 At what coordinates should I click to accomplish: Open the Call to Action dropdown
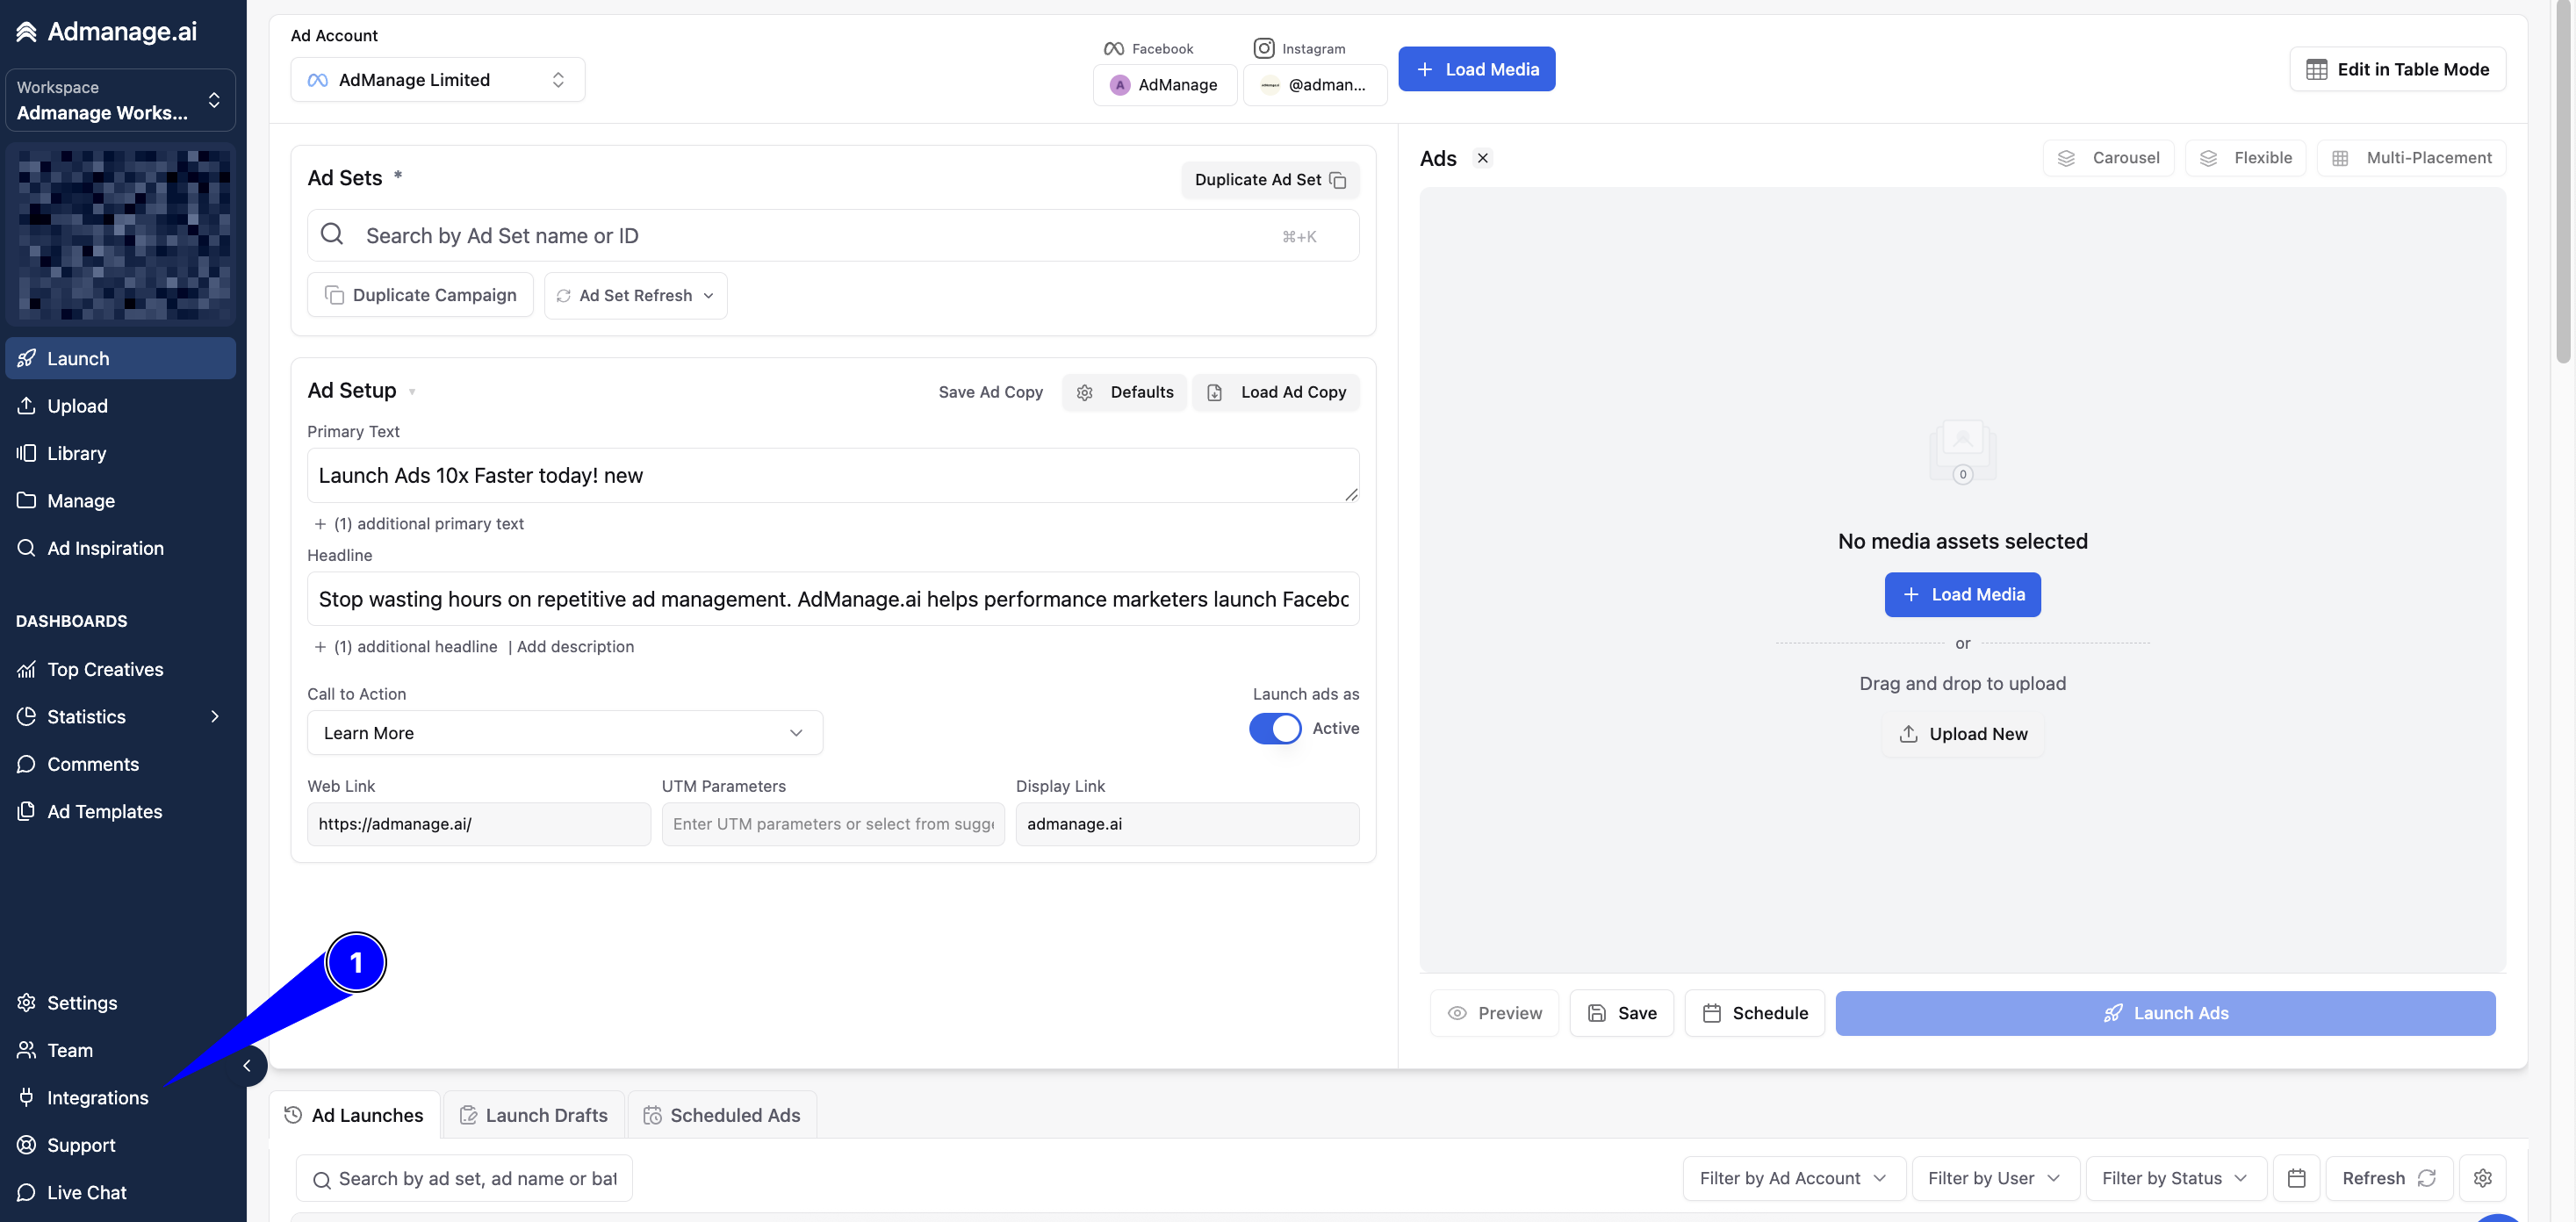click(564, 733)
